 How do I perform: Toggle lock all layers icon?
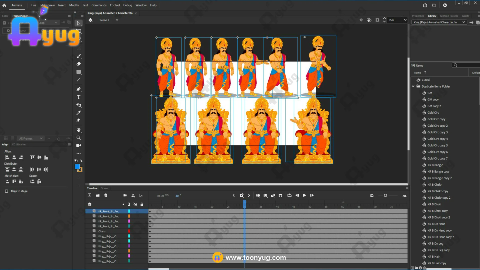[x=142, y=204]
